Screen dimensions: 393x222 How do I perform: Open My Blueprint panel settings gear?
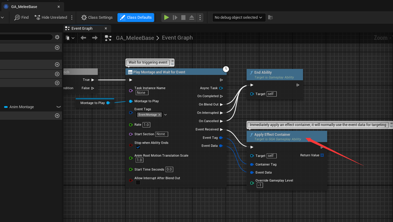point(57,37)
